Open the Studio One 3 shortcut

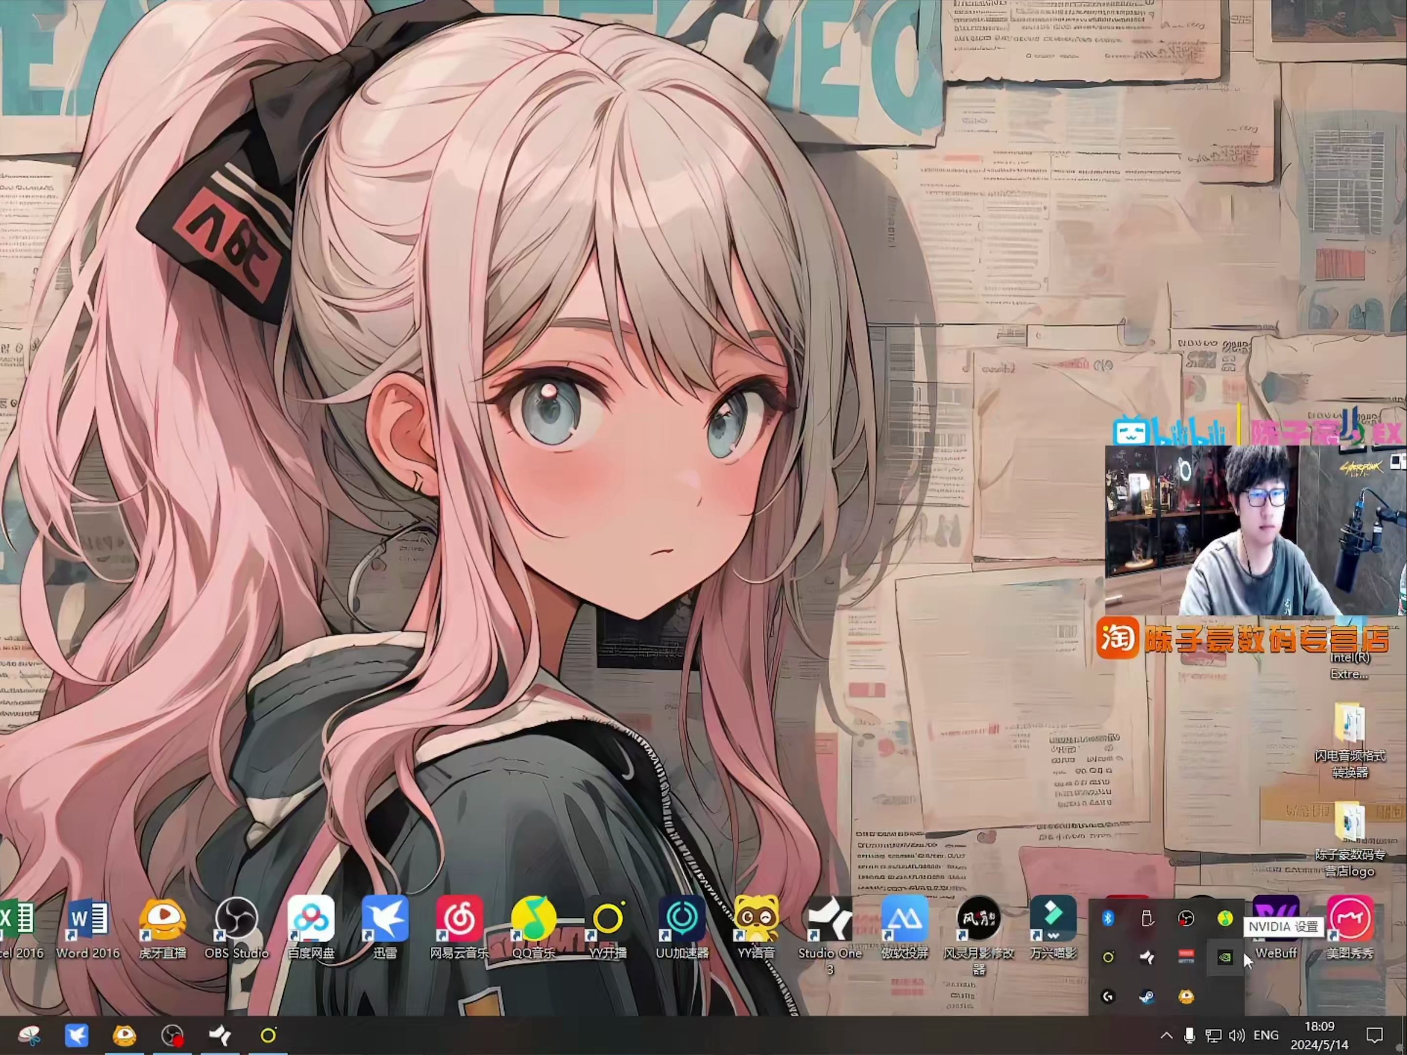tap(830, 935)
